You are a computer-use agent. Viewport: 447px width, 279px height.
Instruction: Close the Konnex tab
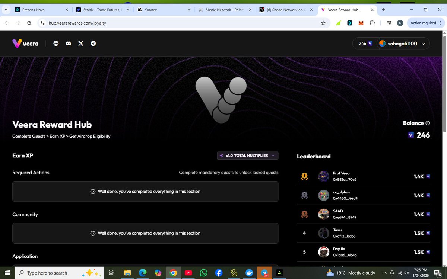pyautogui.click(x=189, y=10)
